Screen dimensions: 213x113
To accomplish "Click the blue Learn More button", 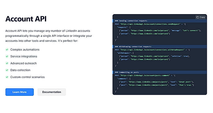I will (20, 92).
